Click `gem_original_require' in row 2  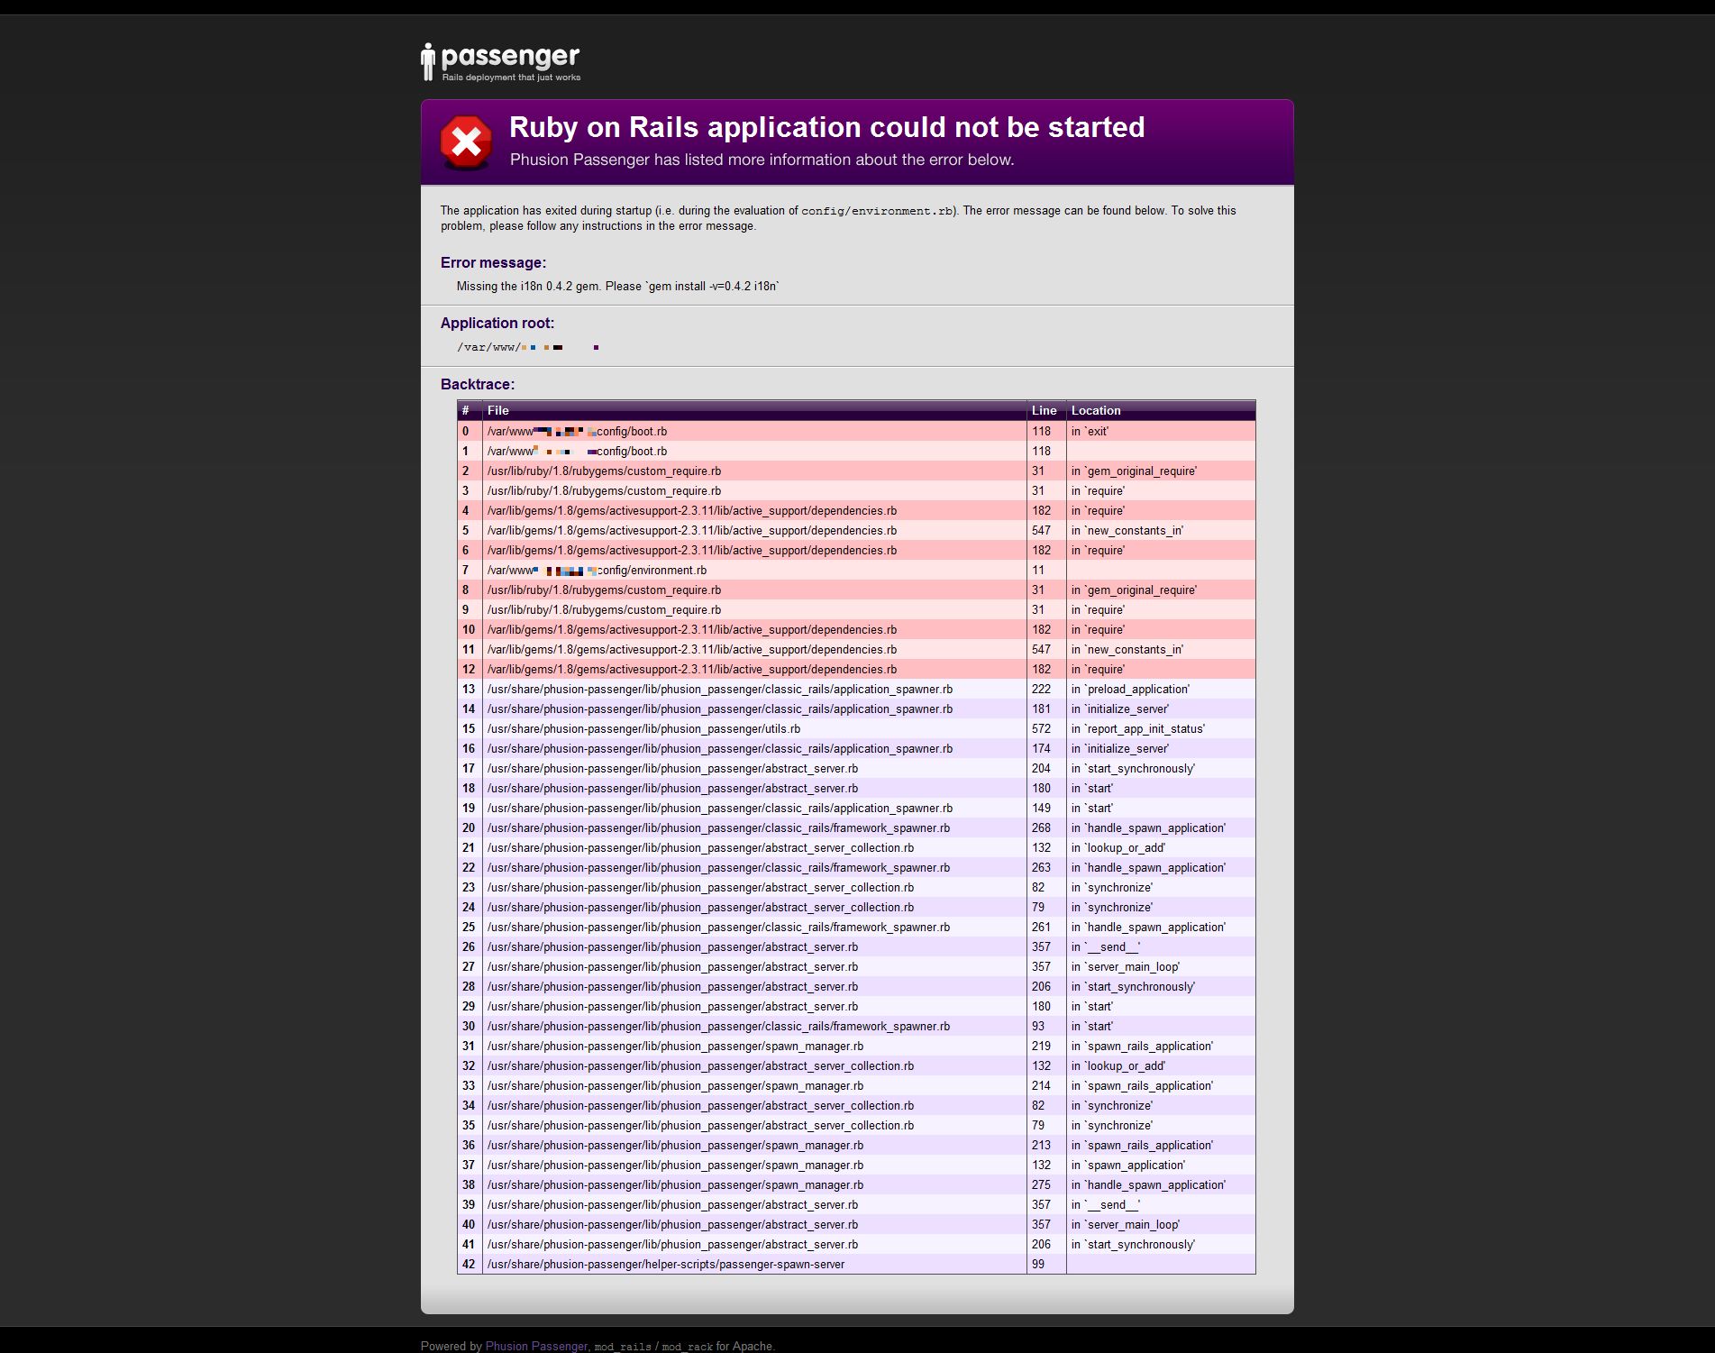pos(1134,471)
